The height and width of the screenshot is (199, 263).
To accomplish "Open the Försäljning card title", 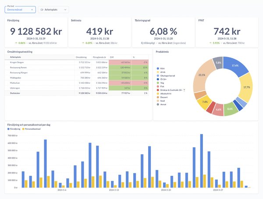I will point(14,21).
